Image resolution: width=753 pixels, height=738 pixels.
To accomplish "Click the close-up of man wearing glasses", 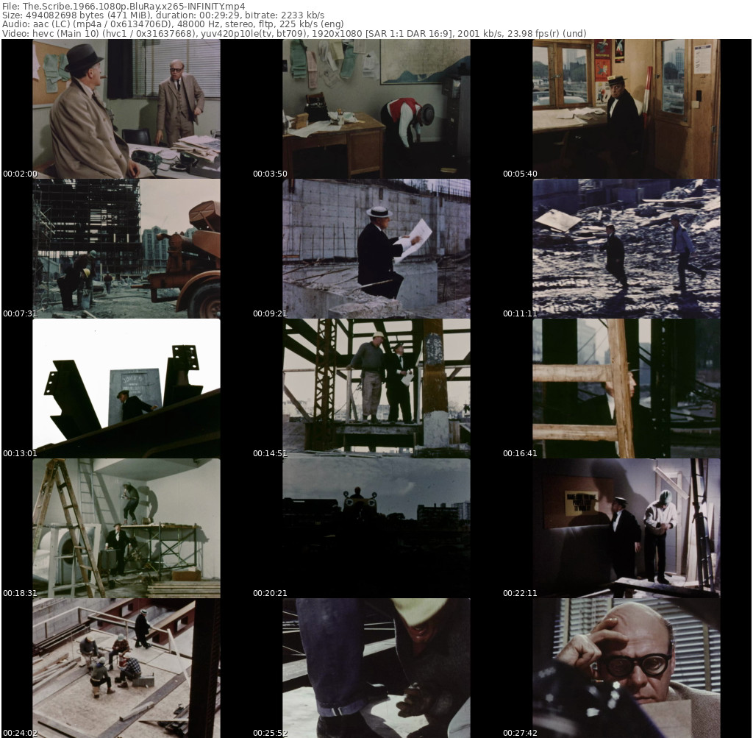I will pos(626,667).
